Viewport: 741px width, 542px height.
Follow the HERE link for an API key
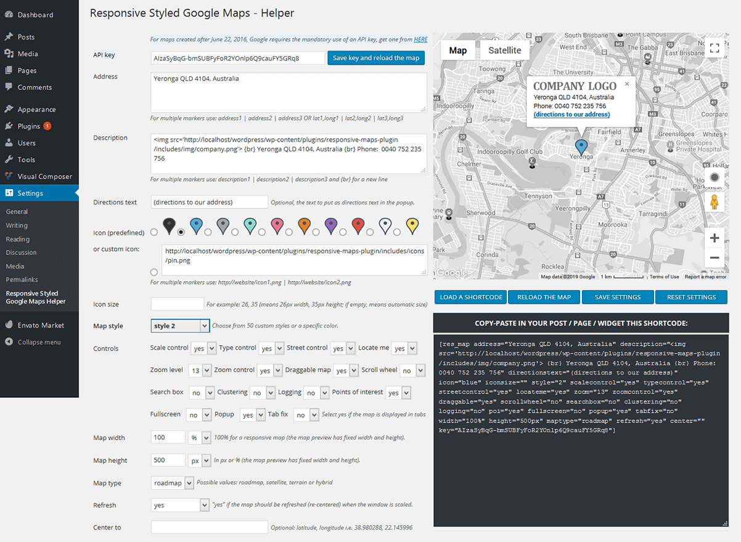coord(421,39)
